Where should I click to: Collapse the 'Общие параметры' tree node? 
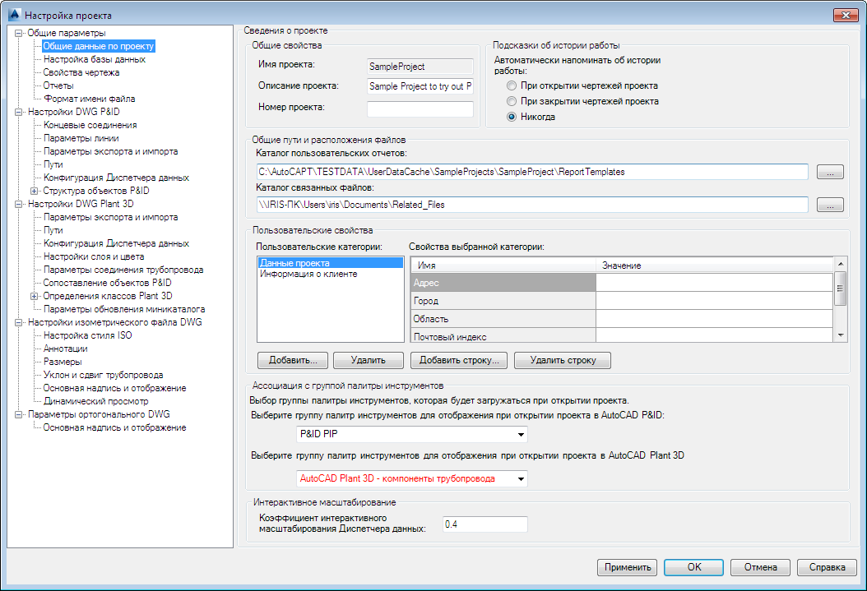click(x=19, y=33)
